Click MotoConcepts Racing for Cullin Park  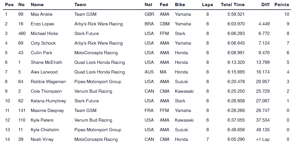click(96, 53)
